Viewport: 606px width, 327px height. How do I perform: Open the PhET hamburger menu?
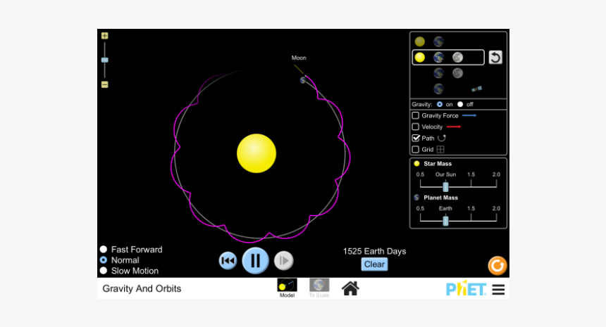499,290
